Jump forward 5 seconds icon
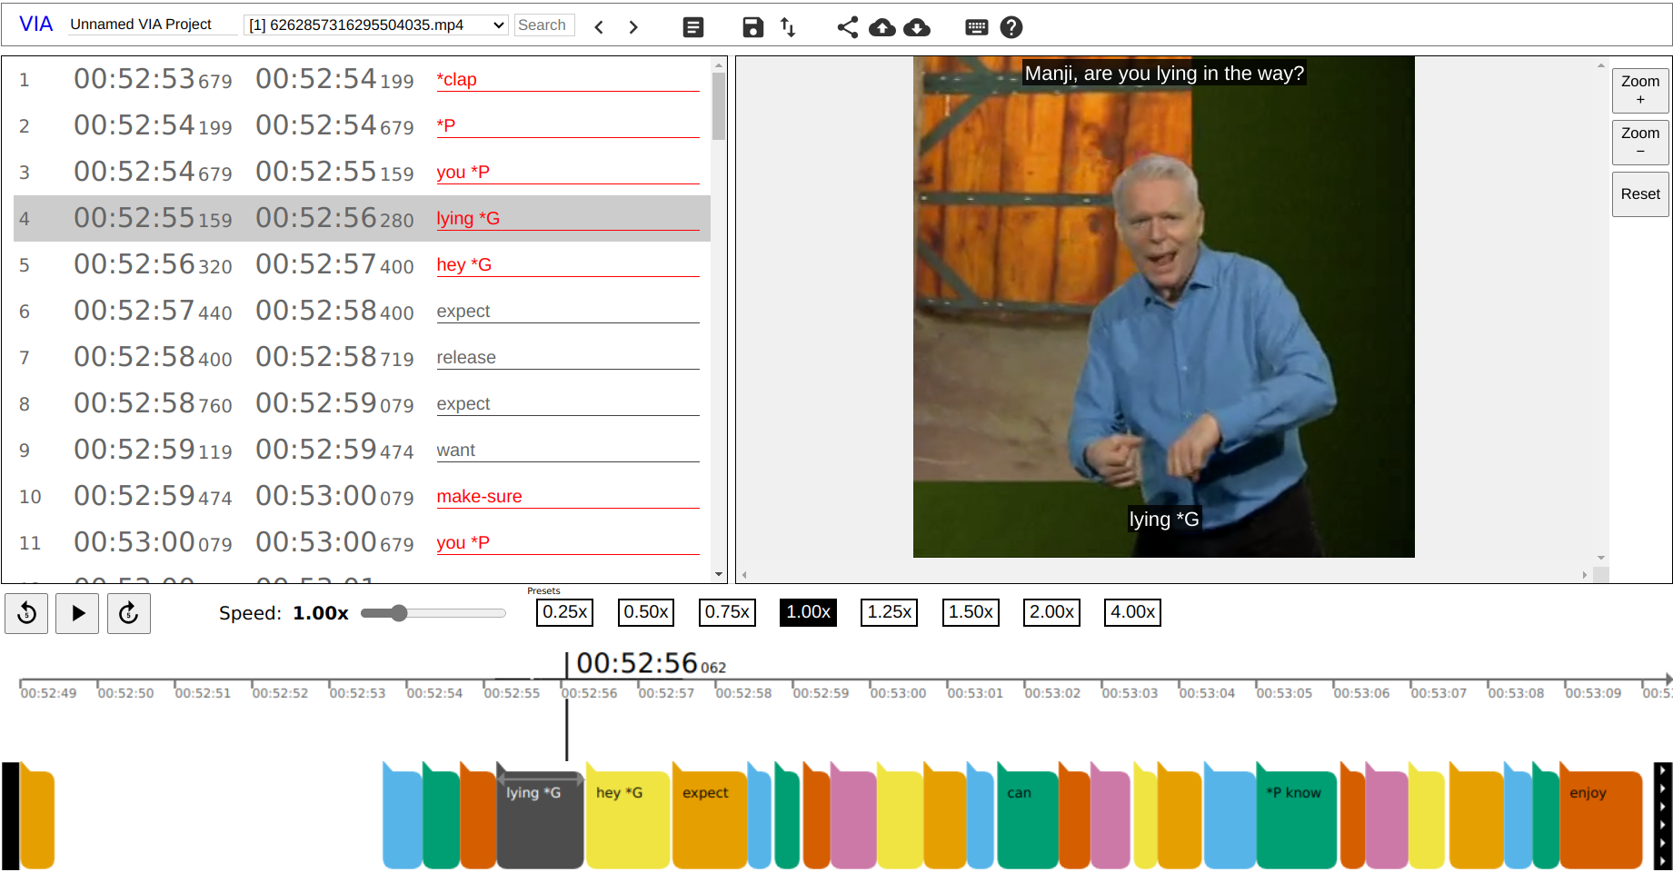1673x872 pixels. click(129, 613)
